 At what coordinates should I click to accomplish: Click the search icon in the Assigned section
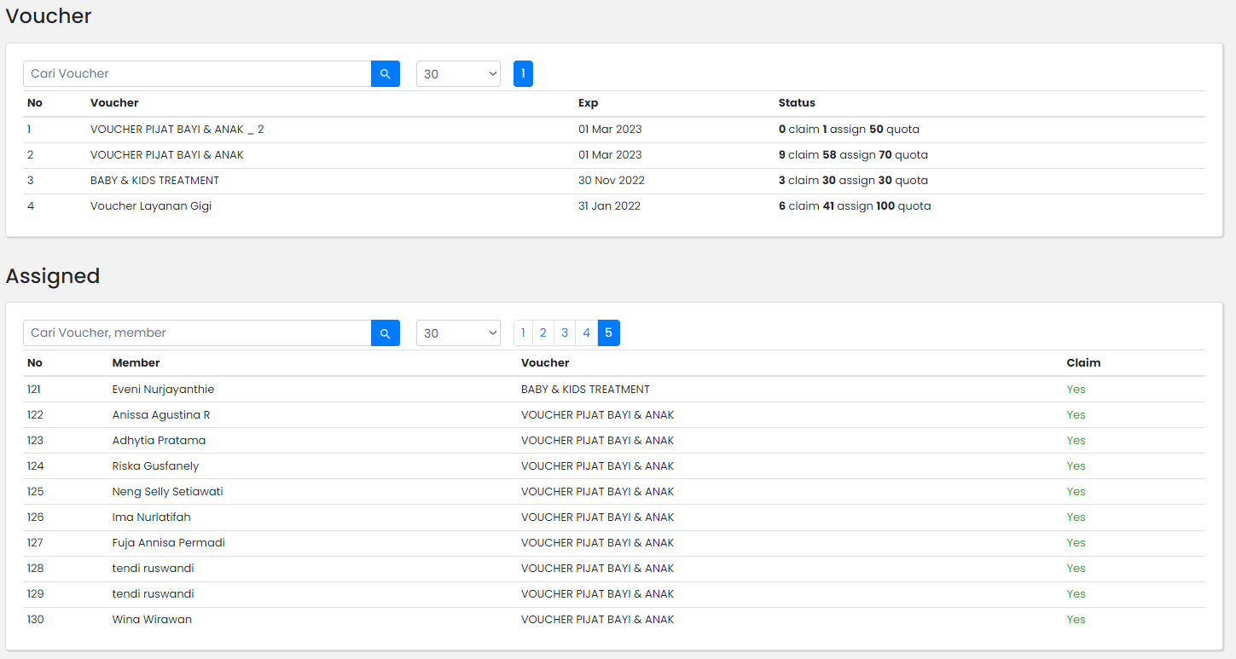point(385,333)
